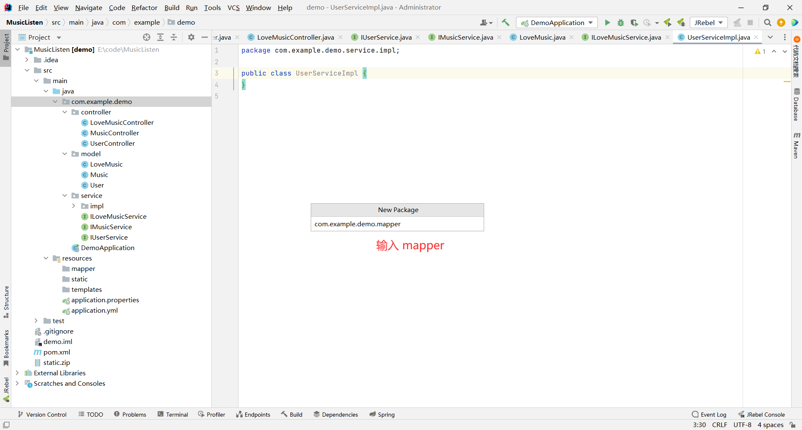The image size is (802, 430).
Task: Toggle the Maven tool window
Action: coord(797,145)
